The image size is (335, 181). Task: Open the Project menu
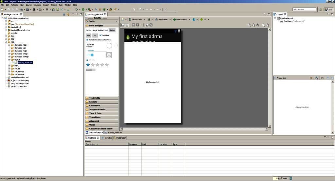click(x=54, y=5)
